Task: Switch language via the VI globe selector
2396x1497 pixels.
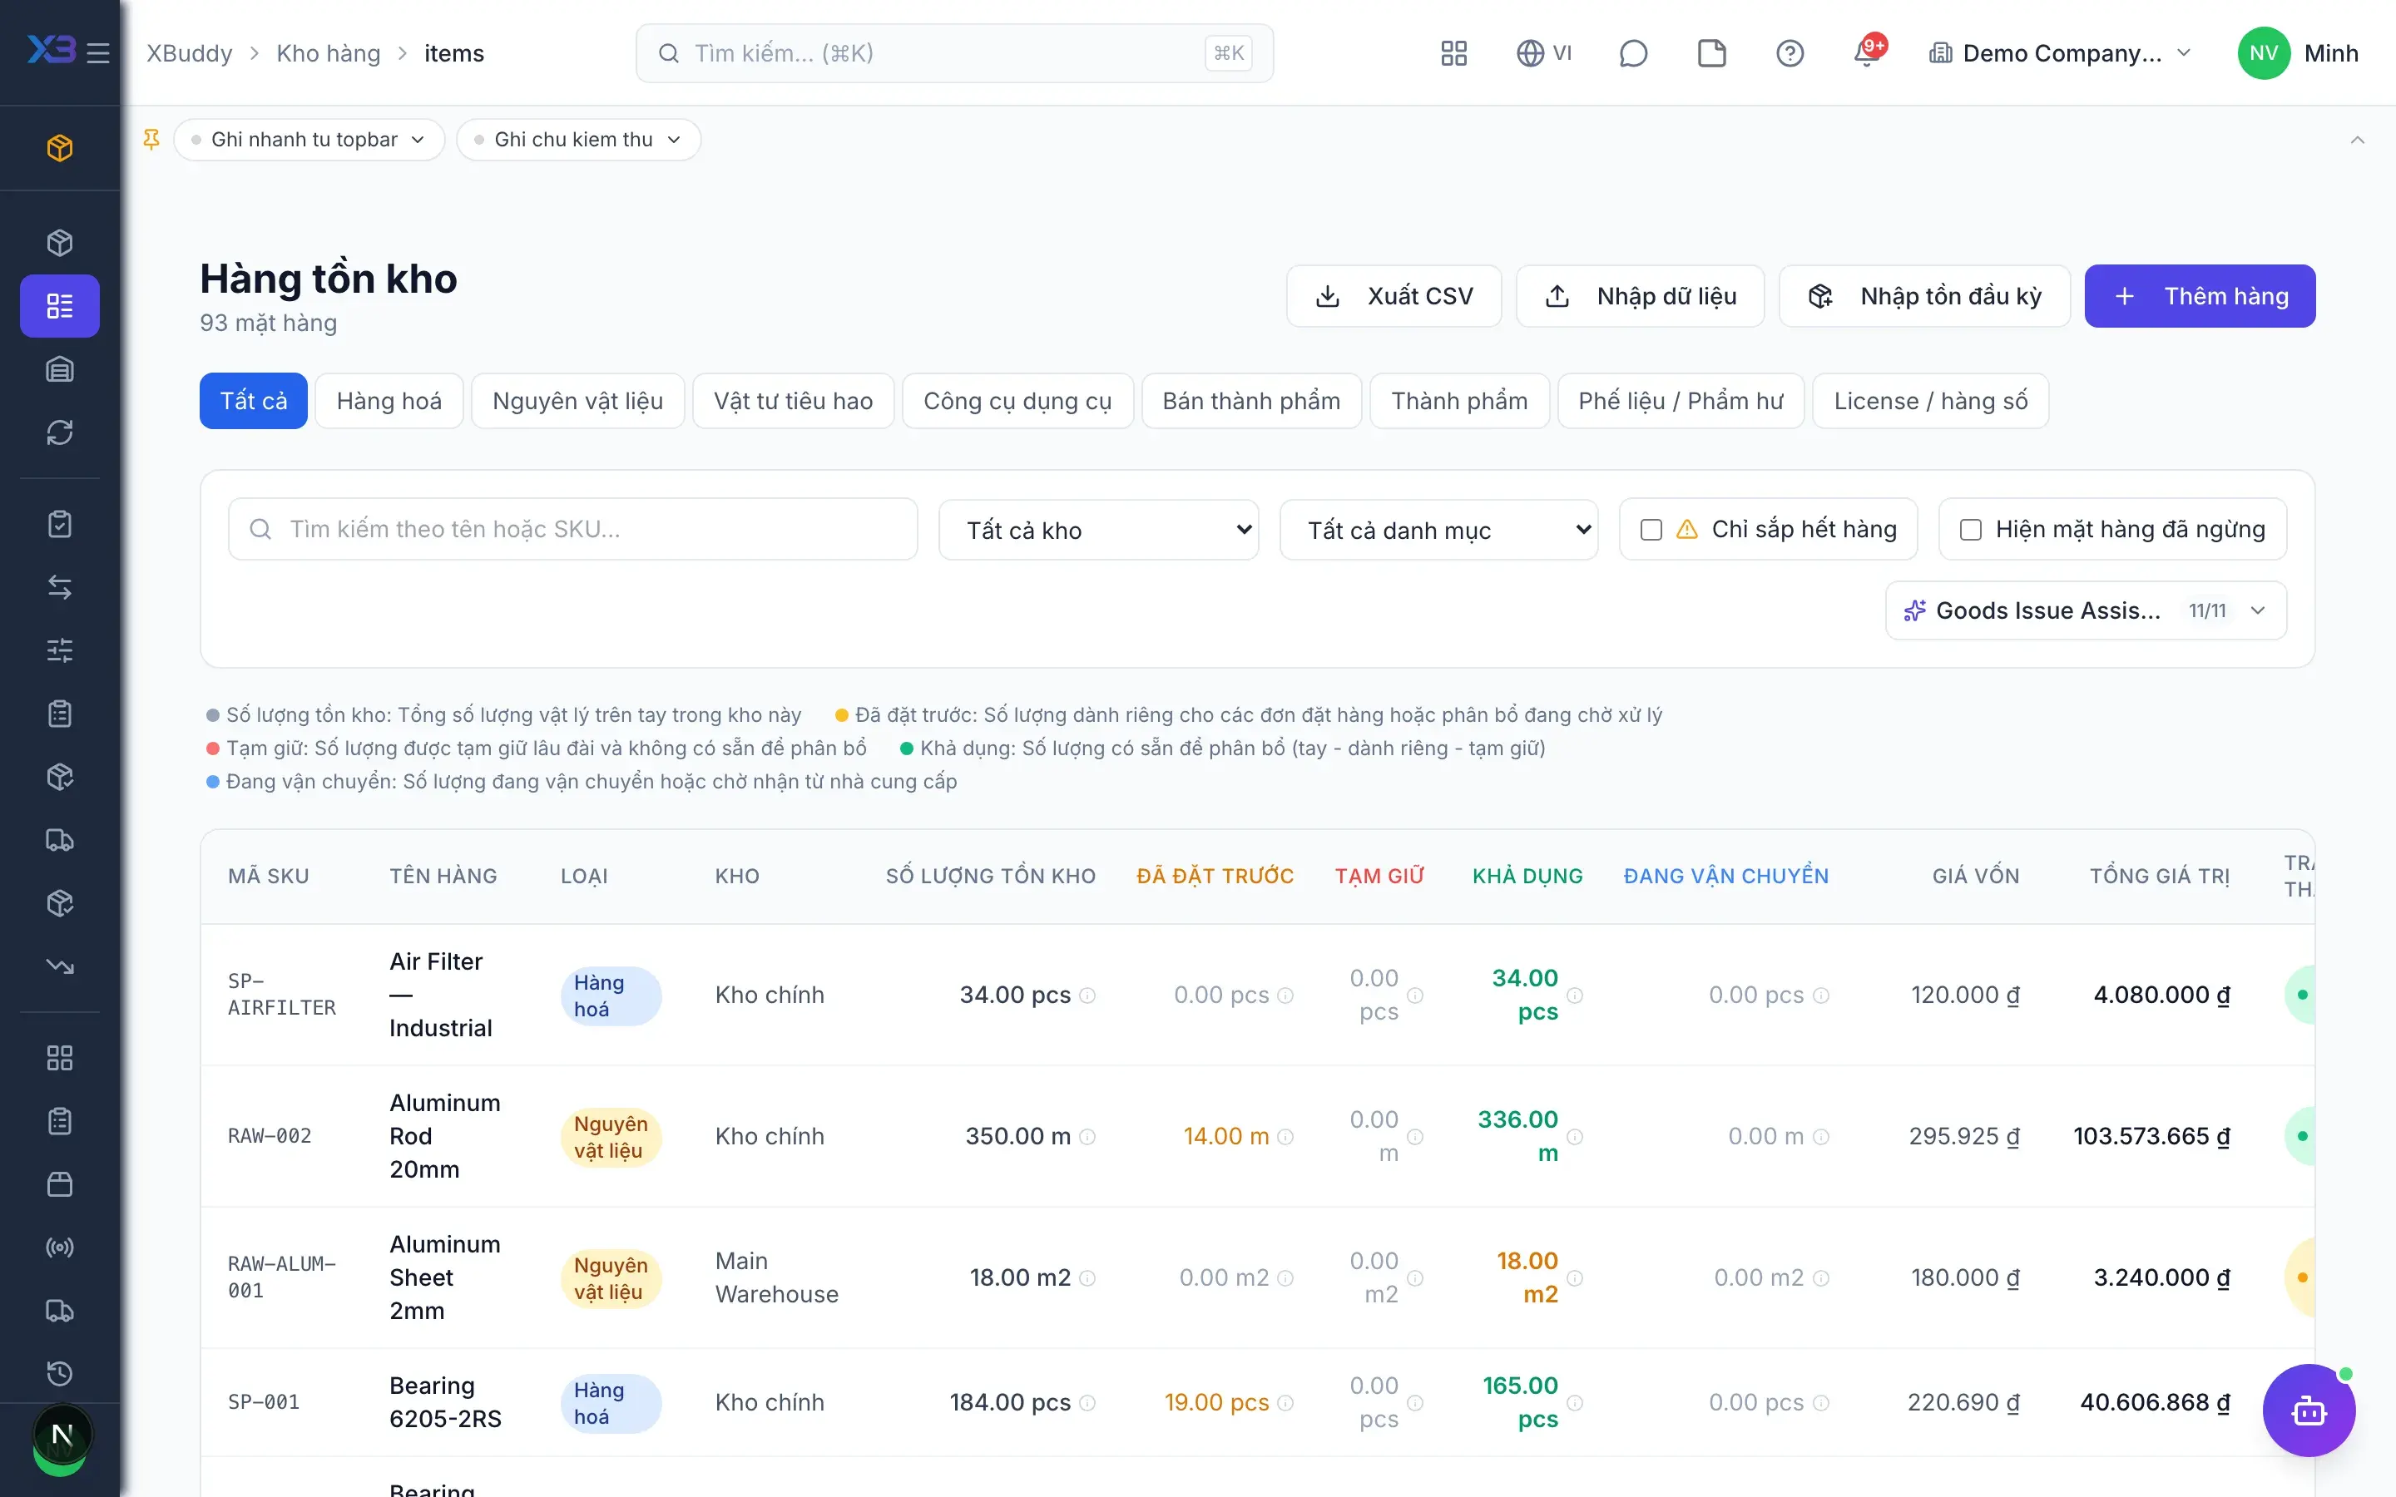Action: tap(1545, 53)
